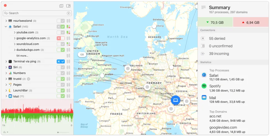Click the map marker near Amsterdam
This screenshot has width=270, height=137.
tap(128, 69)
